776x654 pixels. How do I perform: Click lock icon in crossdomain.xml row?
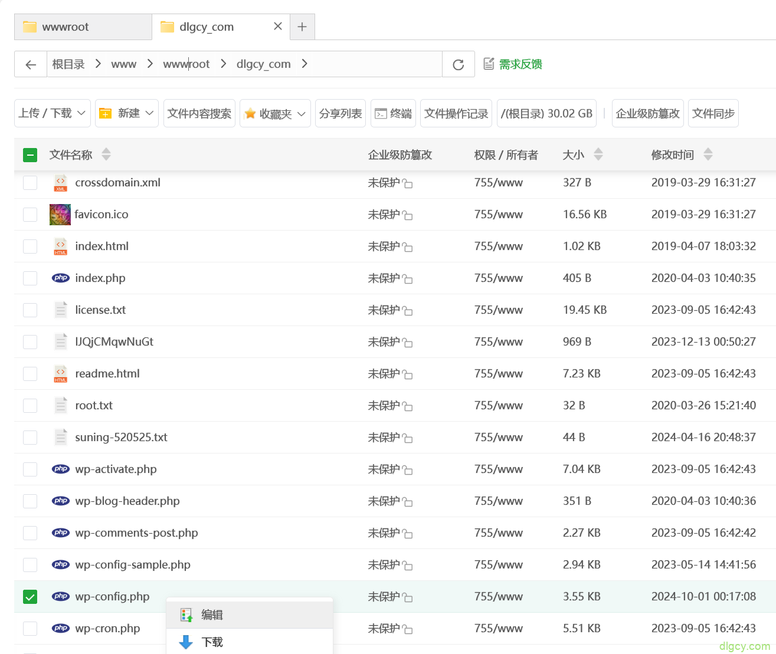pyautogui.click(x=407, y=183)
